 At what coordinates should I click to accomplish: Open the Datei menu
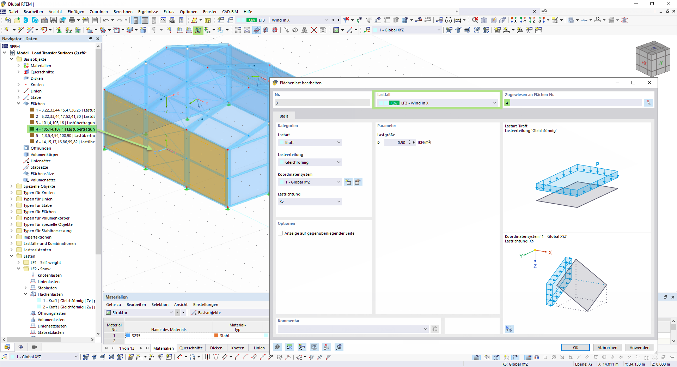13,12
